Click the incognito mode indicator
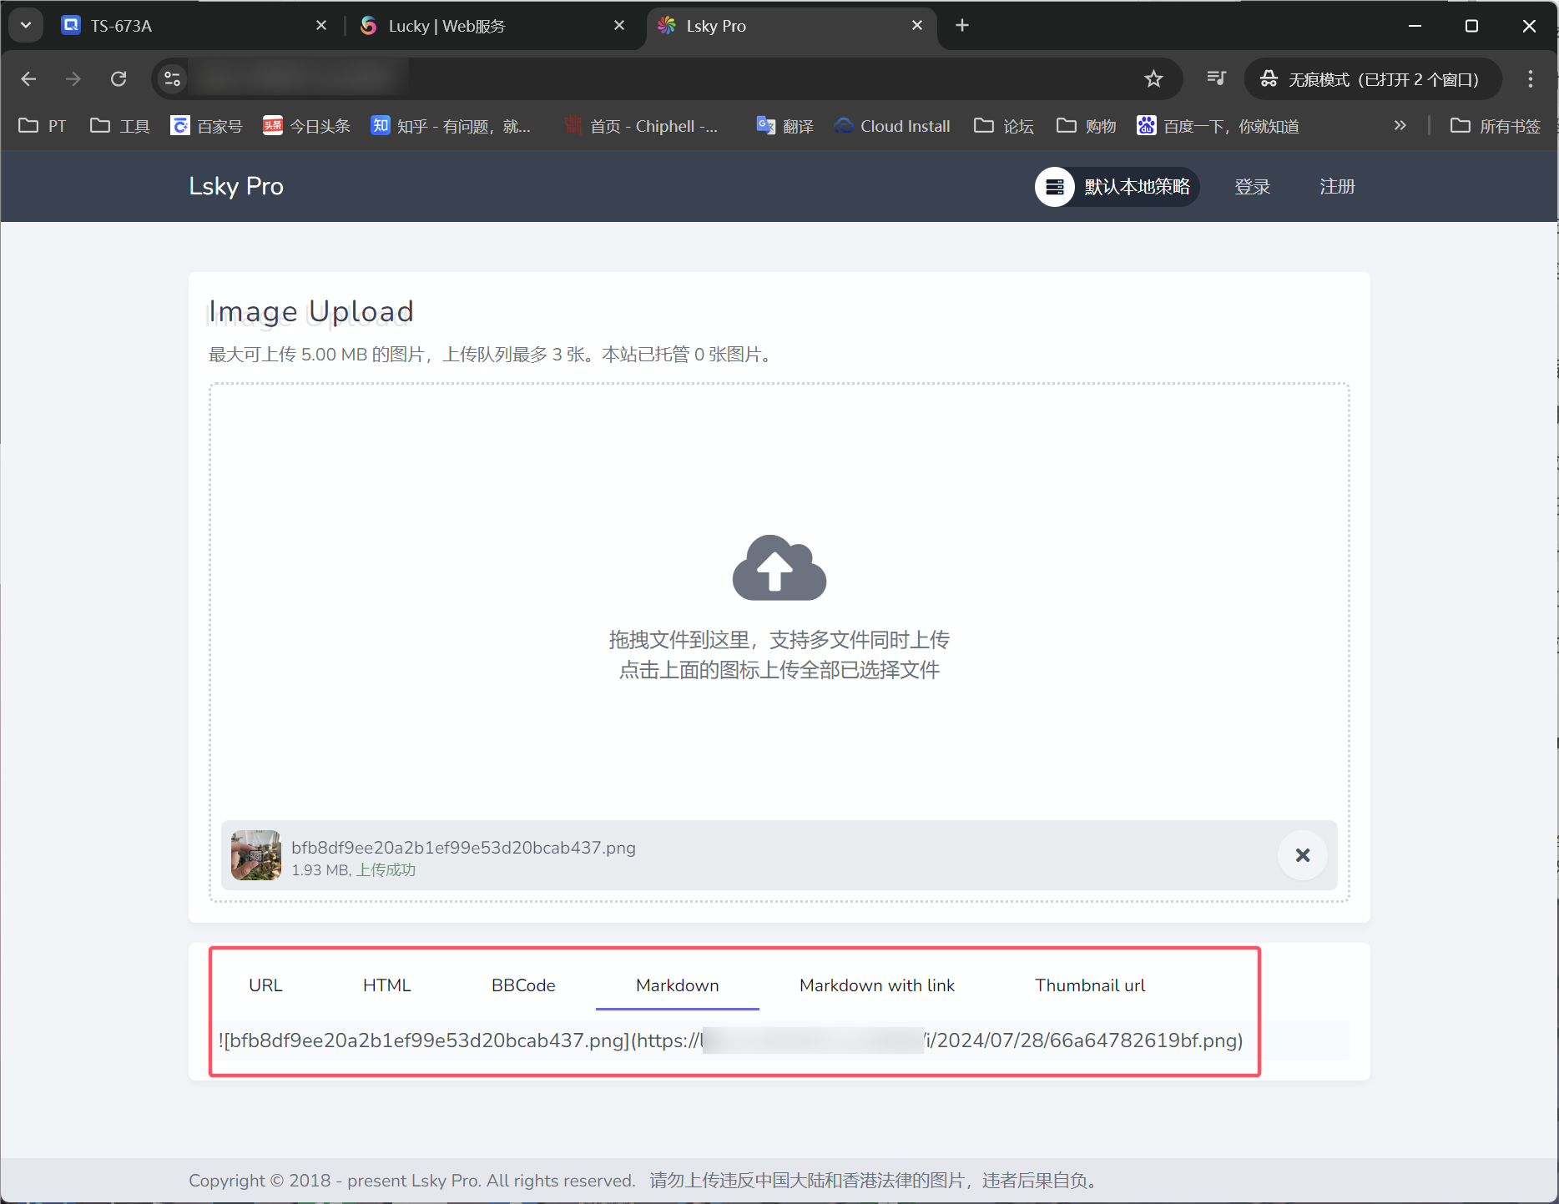This screenshot has width=1559, height=1204. [1372, 79]
